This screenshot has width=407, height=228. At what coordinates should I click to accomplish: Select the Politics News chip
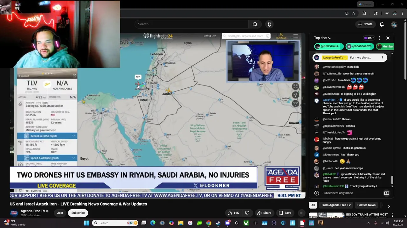[366, 205]
